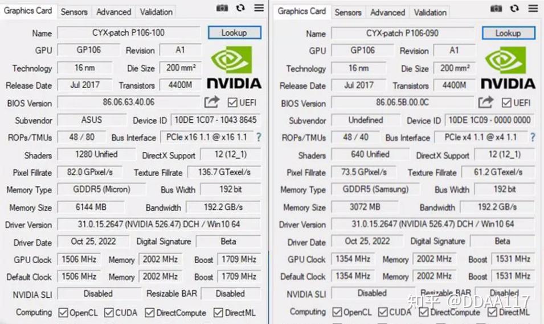Click Driver Date Oct 25, 2022 in P106-090 window
This screenshot has width=544, height=324.
(367, 241)
